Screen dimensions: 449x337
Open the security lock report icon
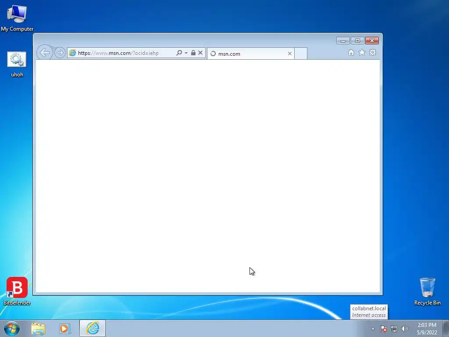tap(193, 53)
